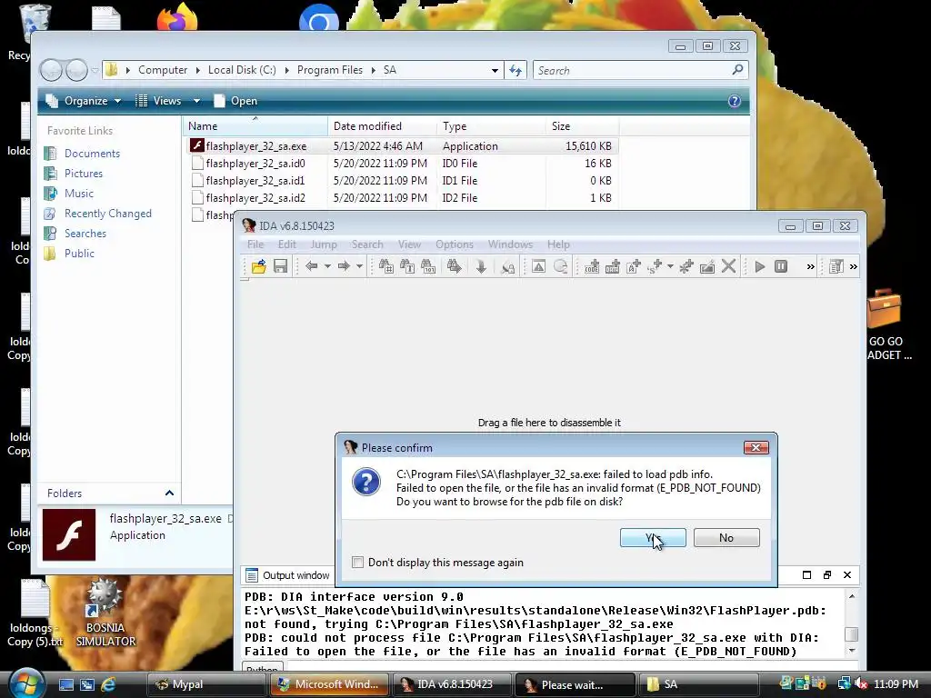
Task: Expand IDA's last toolbar overflow chevron
Action: click(853, 266)
